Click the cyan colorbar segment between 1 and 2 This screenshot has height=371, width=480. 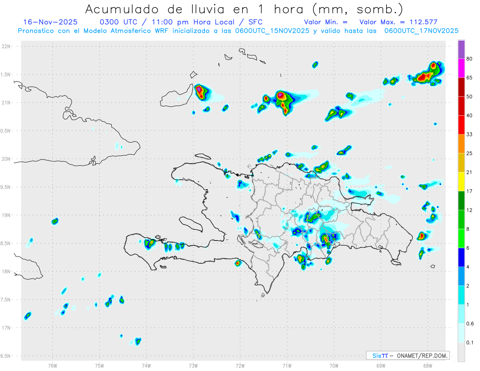[461, 295]
